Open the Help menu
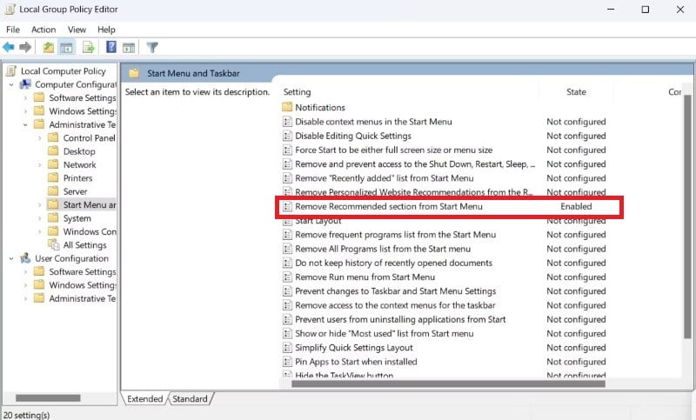The height and width of the screenshot is (420, 696). 106,30
